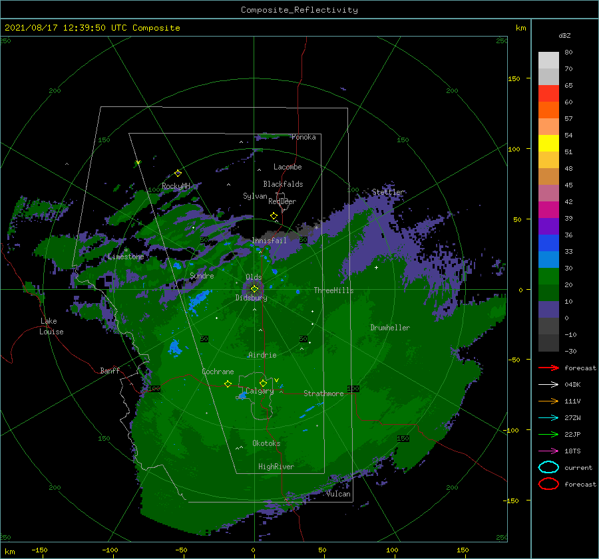The image size is (599, 559).
Task: Click the -150 value on bottom axis
Action: pyautogui.click(x=39, y=550)
